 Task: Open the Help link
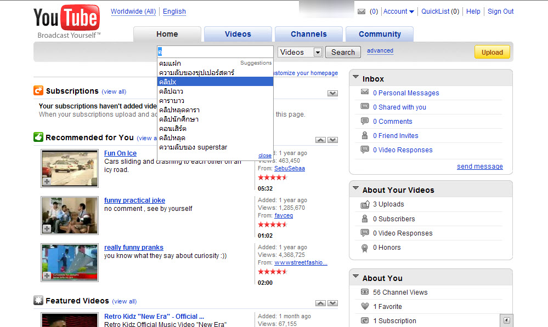pyautogui.click(x=473, y=12)
